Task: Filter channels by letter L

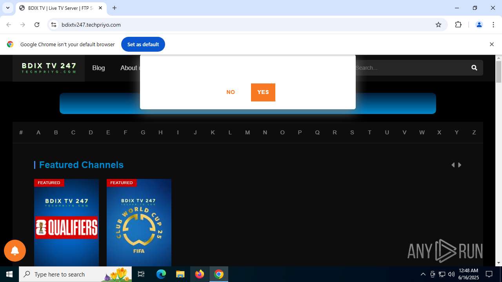Action: [230, 132]
